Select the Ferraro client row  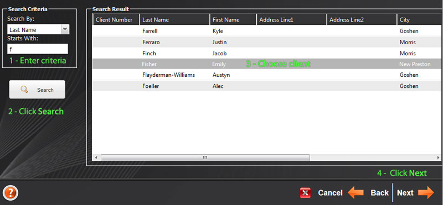(267, 43)
